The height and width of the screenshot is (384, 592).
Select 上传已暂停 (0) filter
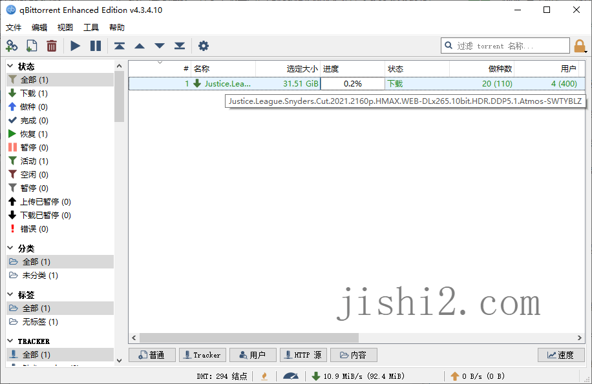click(x=60, y=202)
